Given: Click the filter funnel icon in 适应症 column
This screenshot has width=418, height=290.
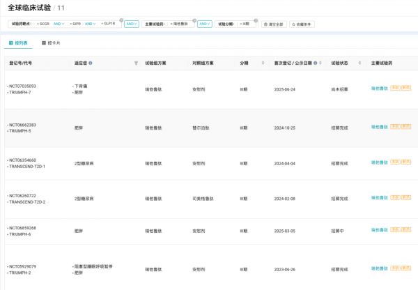Looking at the screenshot, I should [x=136, y=63].
